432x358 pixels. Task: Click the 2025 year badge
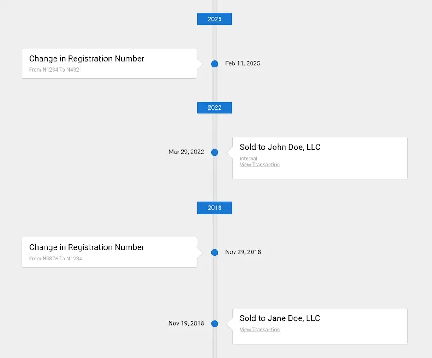pyautogui.click(x=215, y=19)
